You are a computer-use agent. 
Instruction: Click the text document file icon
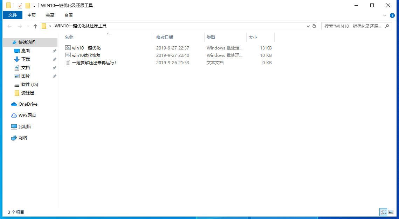point(68,62)
